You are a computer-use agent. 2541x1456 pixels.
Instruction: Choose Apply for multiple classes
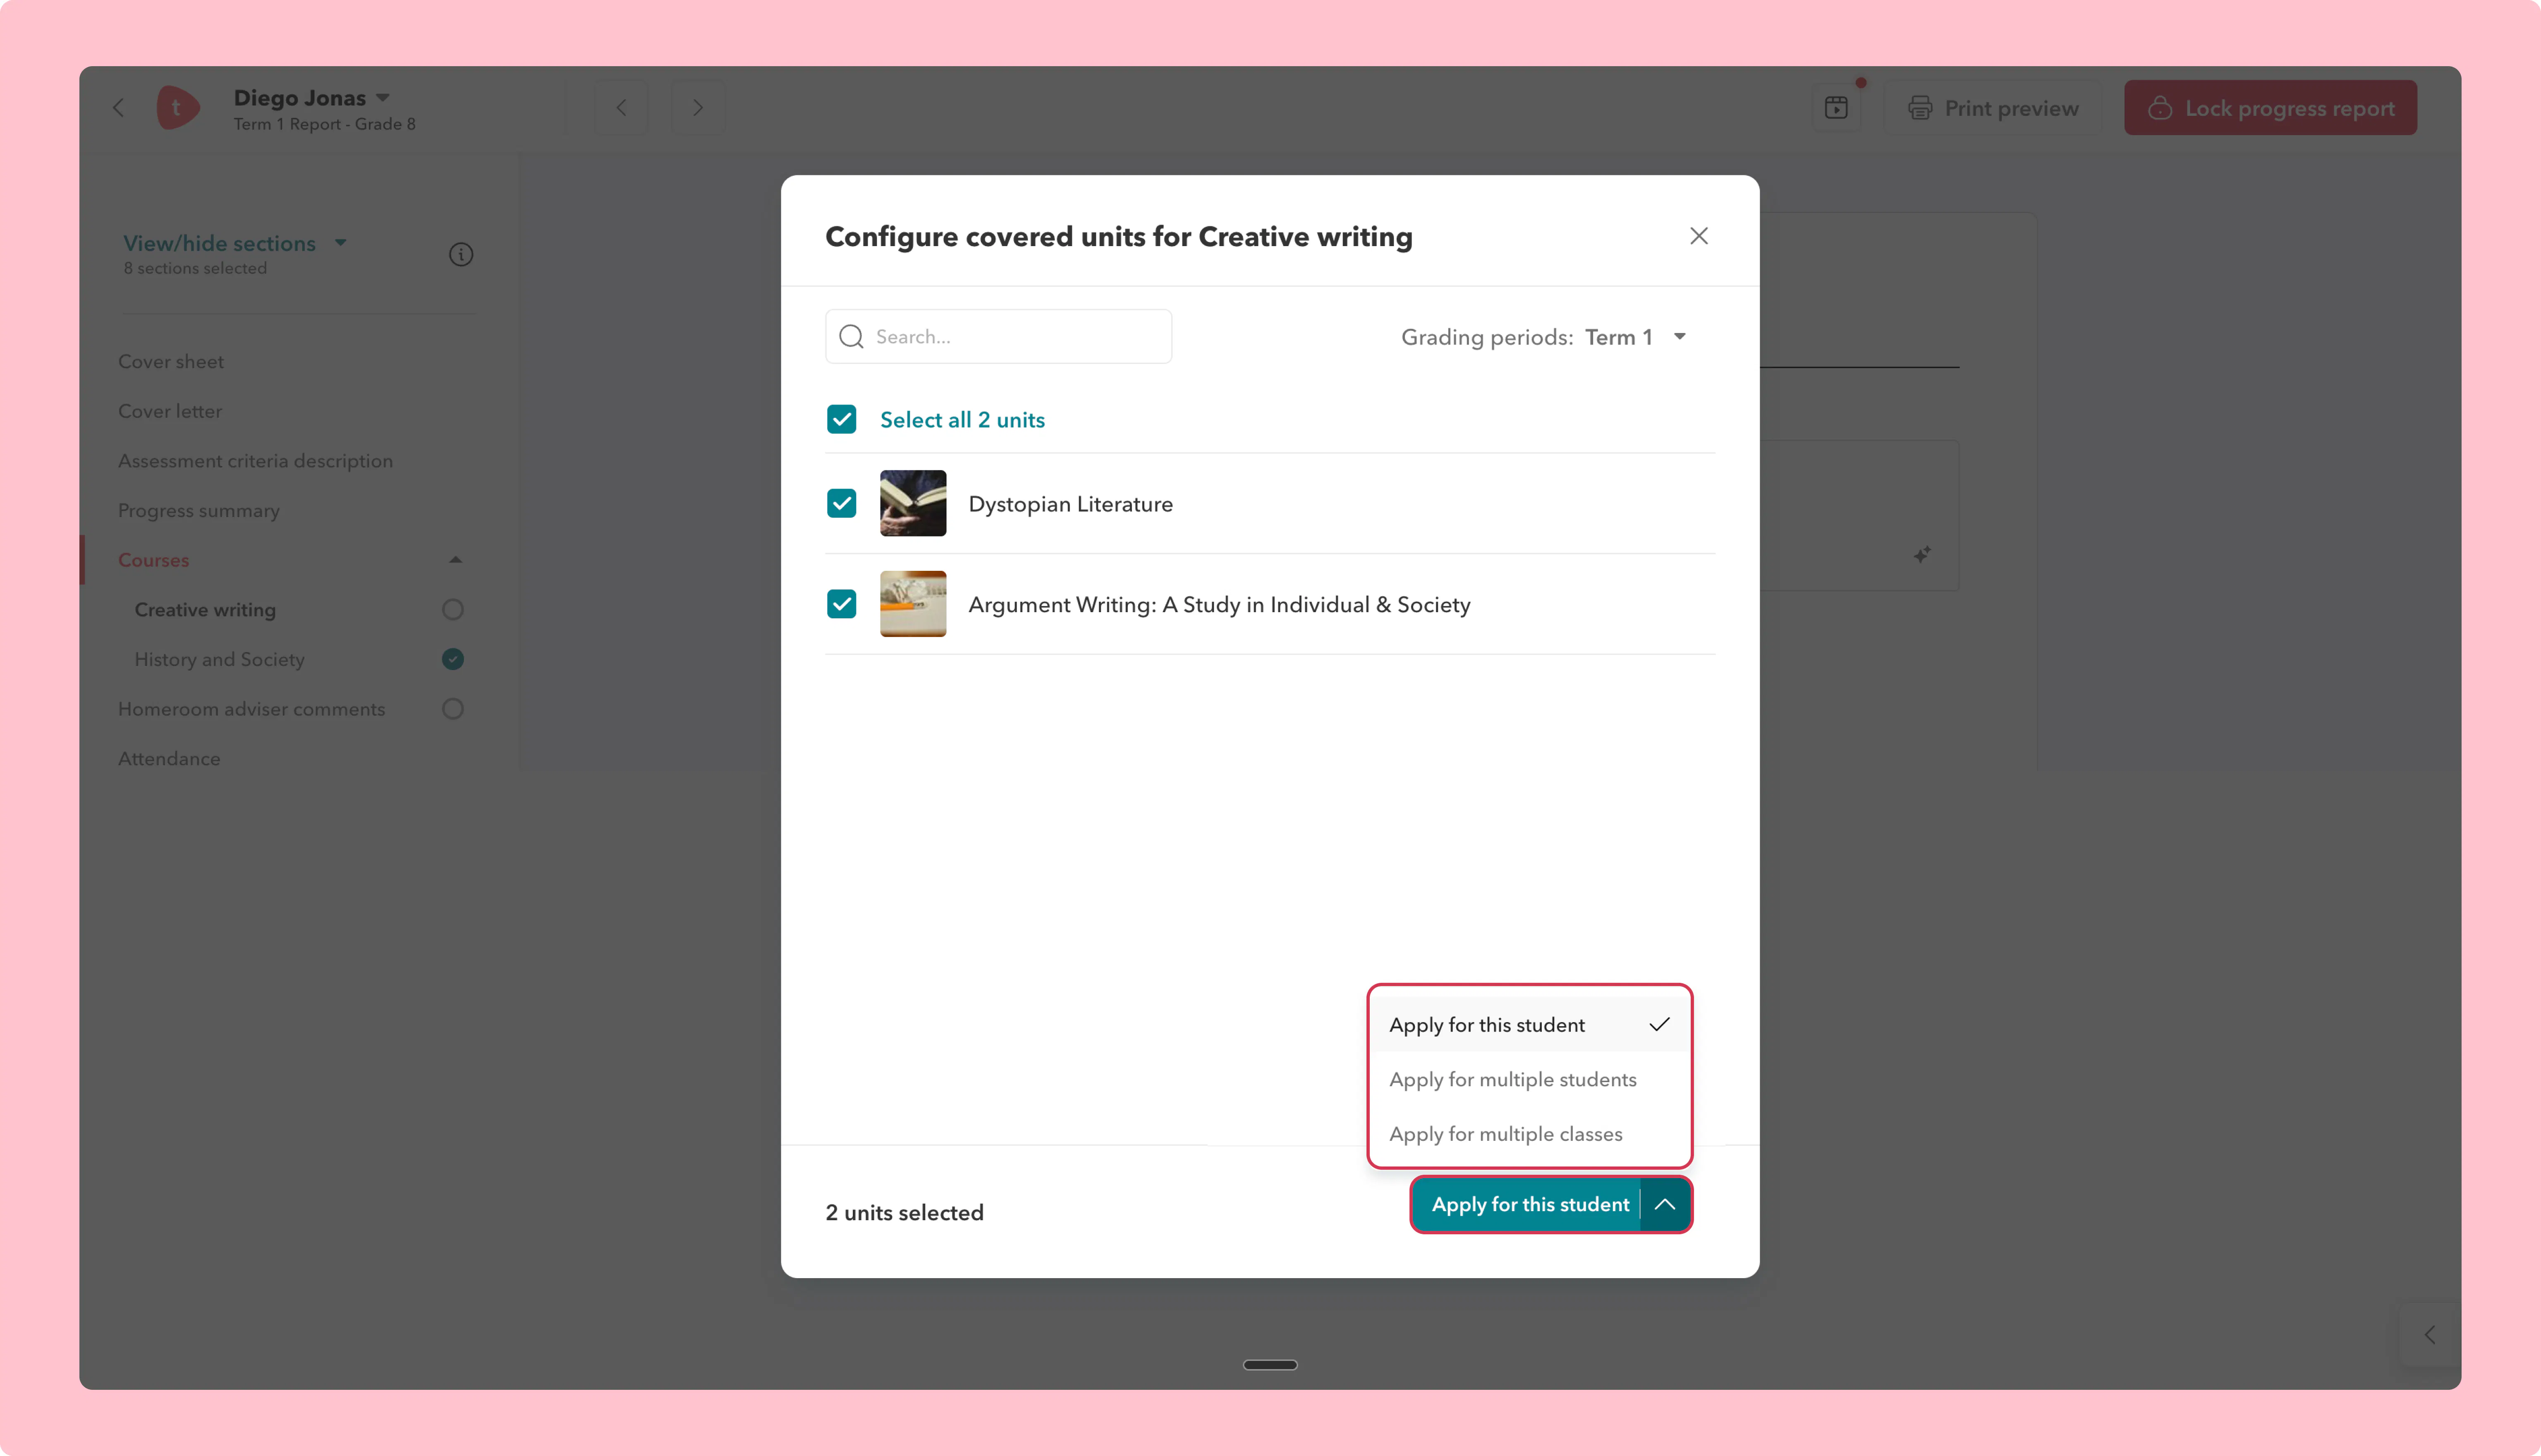[1529, 1134]
